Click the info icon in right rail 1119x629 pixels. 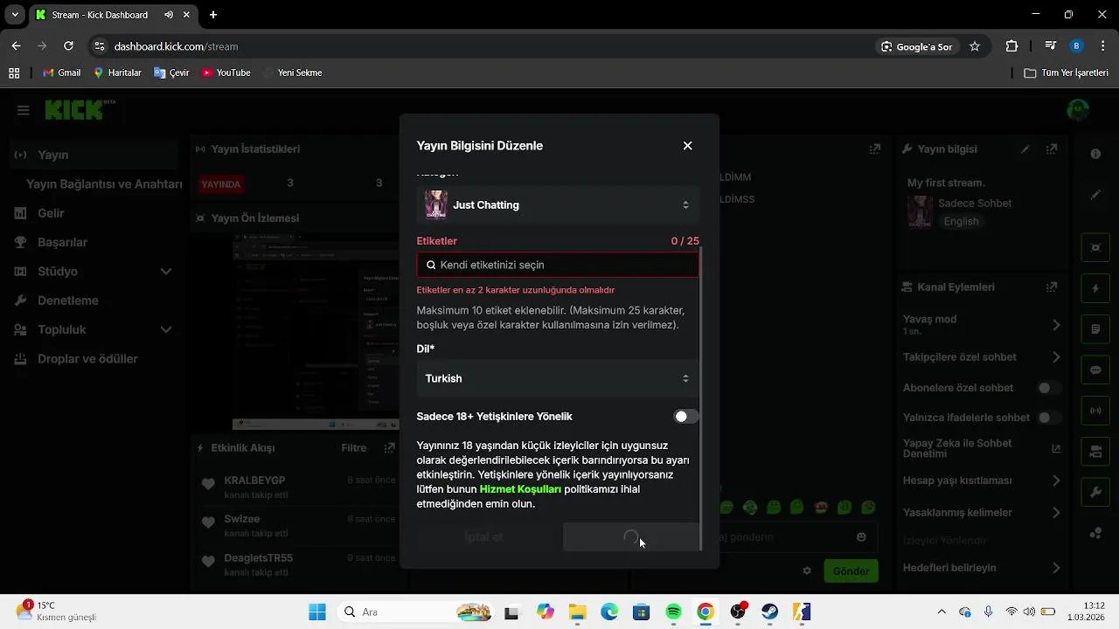pos(1095,154)
